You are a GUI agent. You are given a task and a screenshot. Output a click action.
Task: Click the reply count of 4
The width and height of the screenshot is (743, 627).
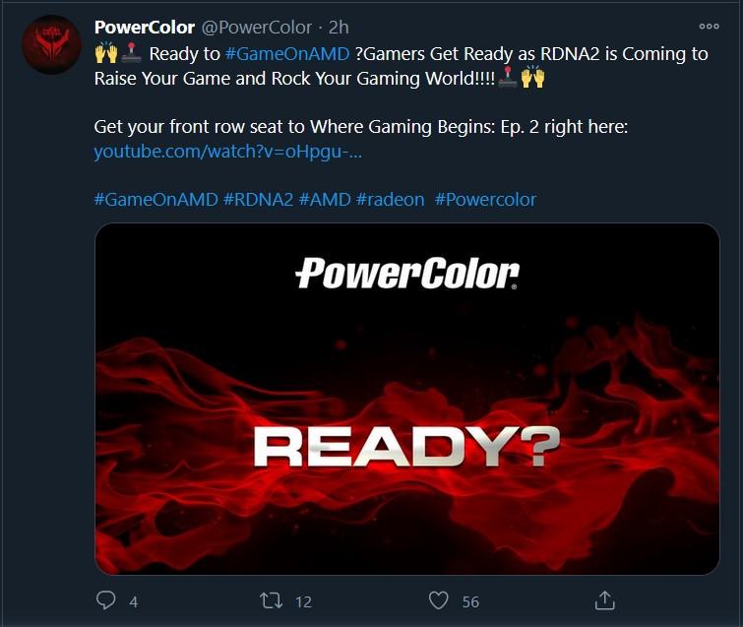(134, 601)
